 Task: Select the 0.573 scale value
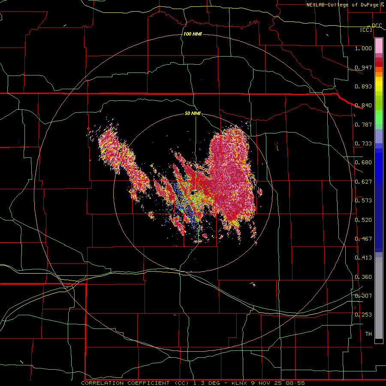pyautogui.click(x=363, y=201)
